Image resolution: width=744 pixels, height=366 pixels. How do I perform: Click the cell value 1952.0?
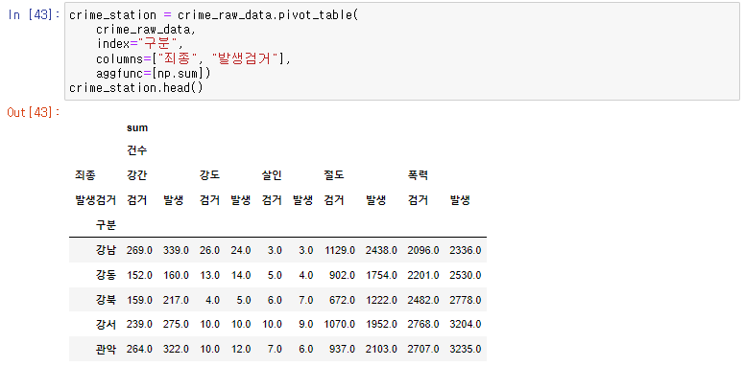pos(381,325)
